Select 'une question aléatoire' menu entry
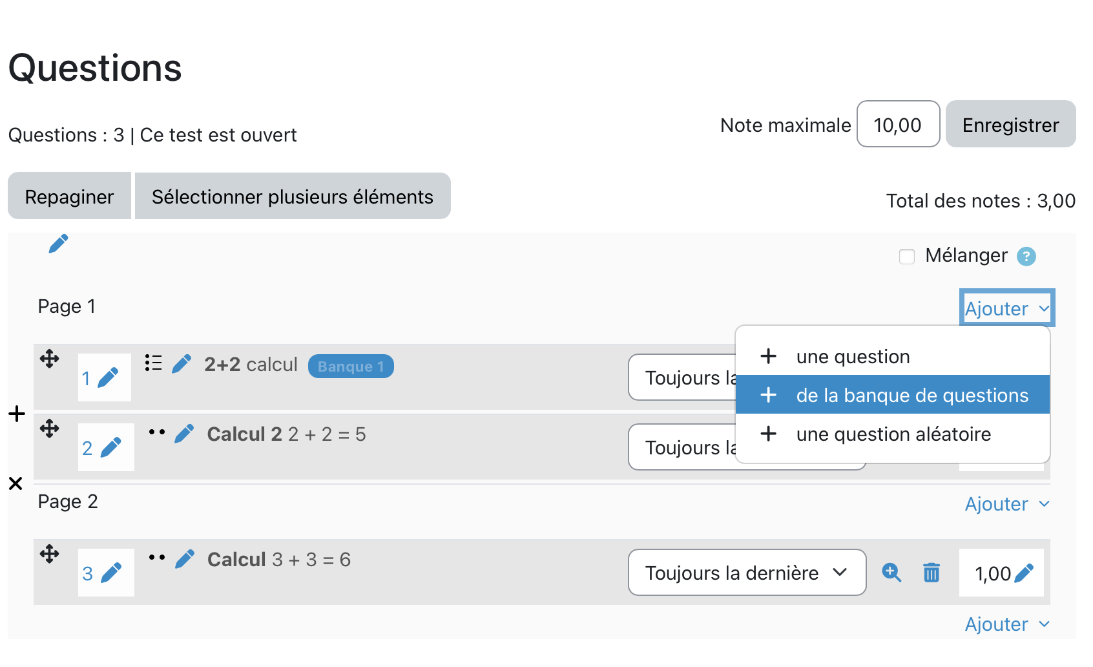1093x667 pixels. (893, 434)
